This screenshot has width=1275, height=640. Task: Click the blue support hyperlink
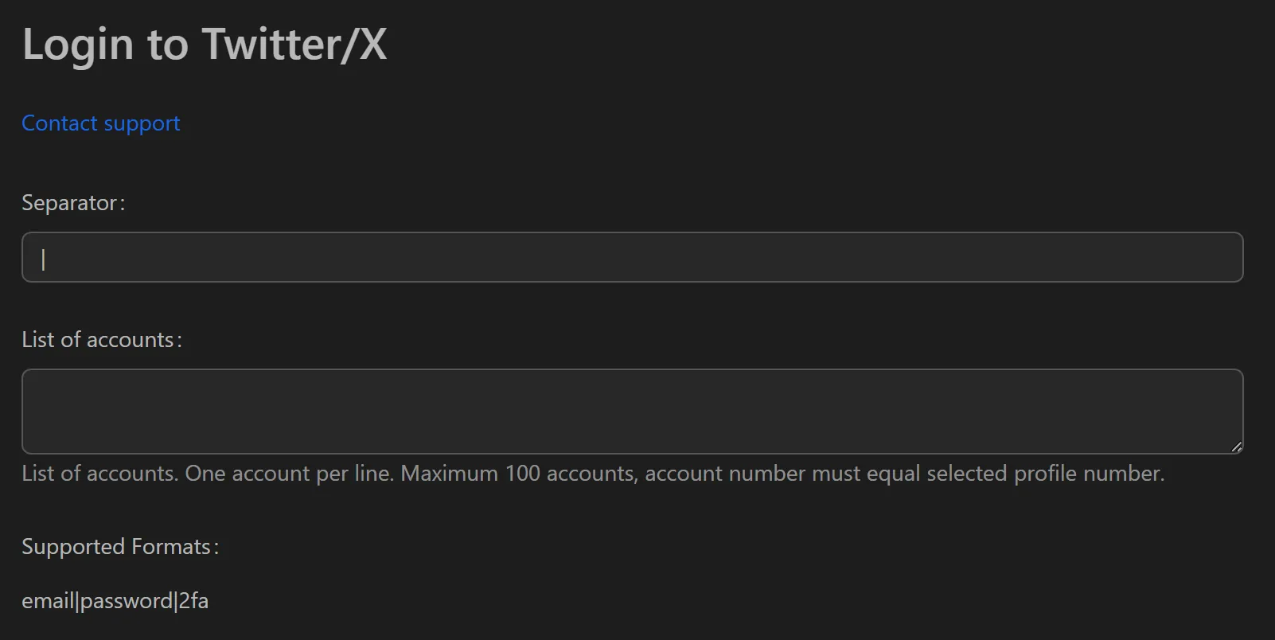(100, 123)
